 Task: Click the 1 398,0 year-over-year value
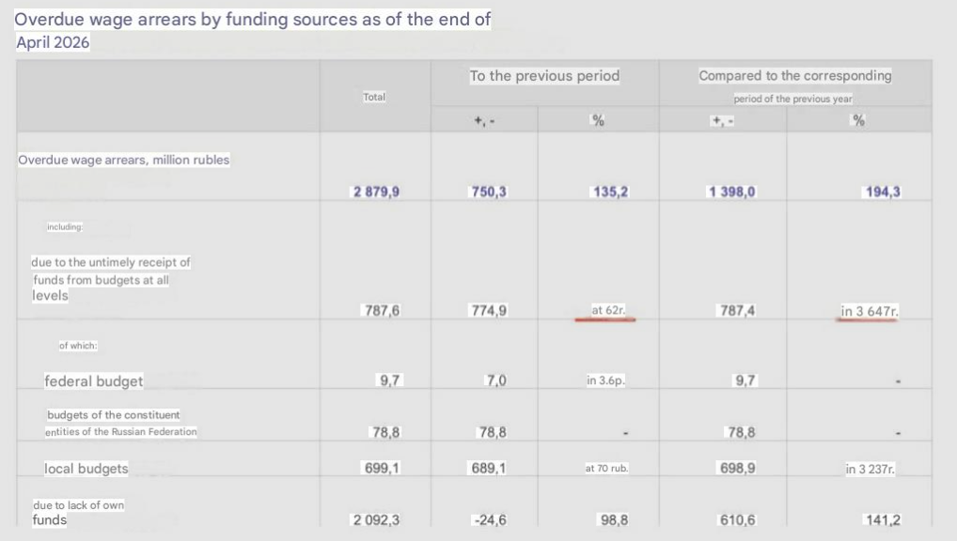(x=731, y=192)
